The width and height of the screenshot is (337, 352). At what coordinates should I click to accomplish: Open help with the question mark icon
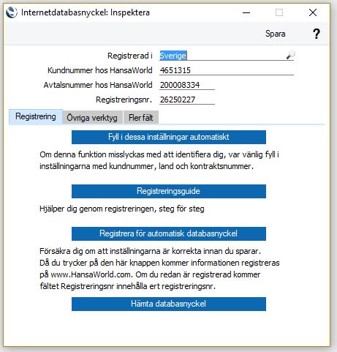317,34
